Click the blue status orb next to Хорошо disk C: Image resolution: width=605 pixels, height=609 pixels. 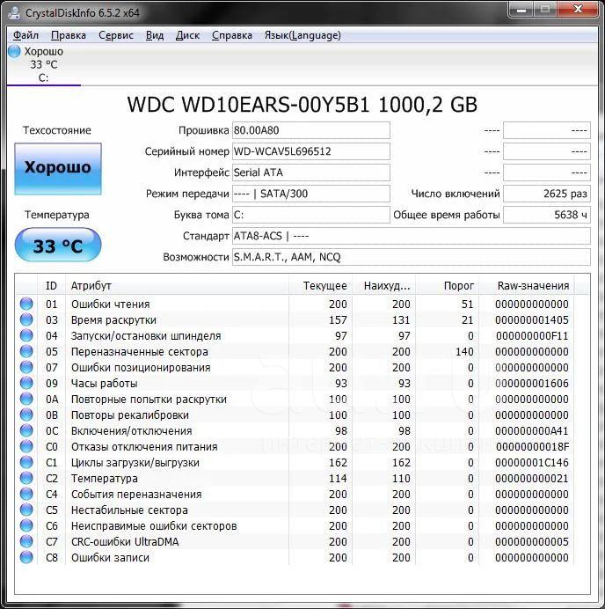click(14, 51)
